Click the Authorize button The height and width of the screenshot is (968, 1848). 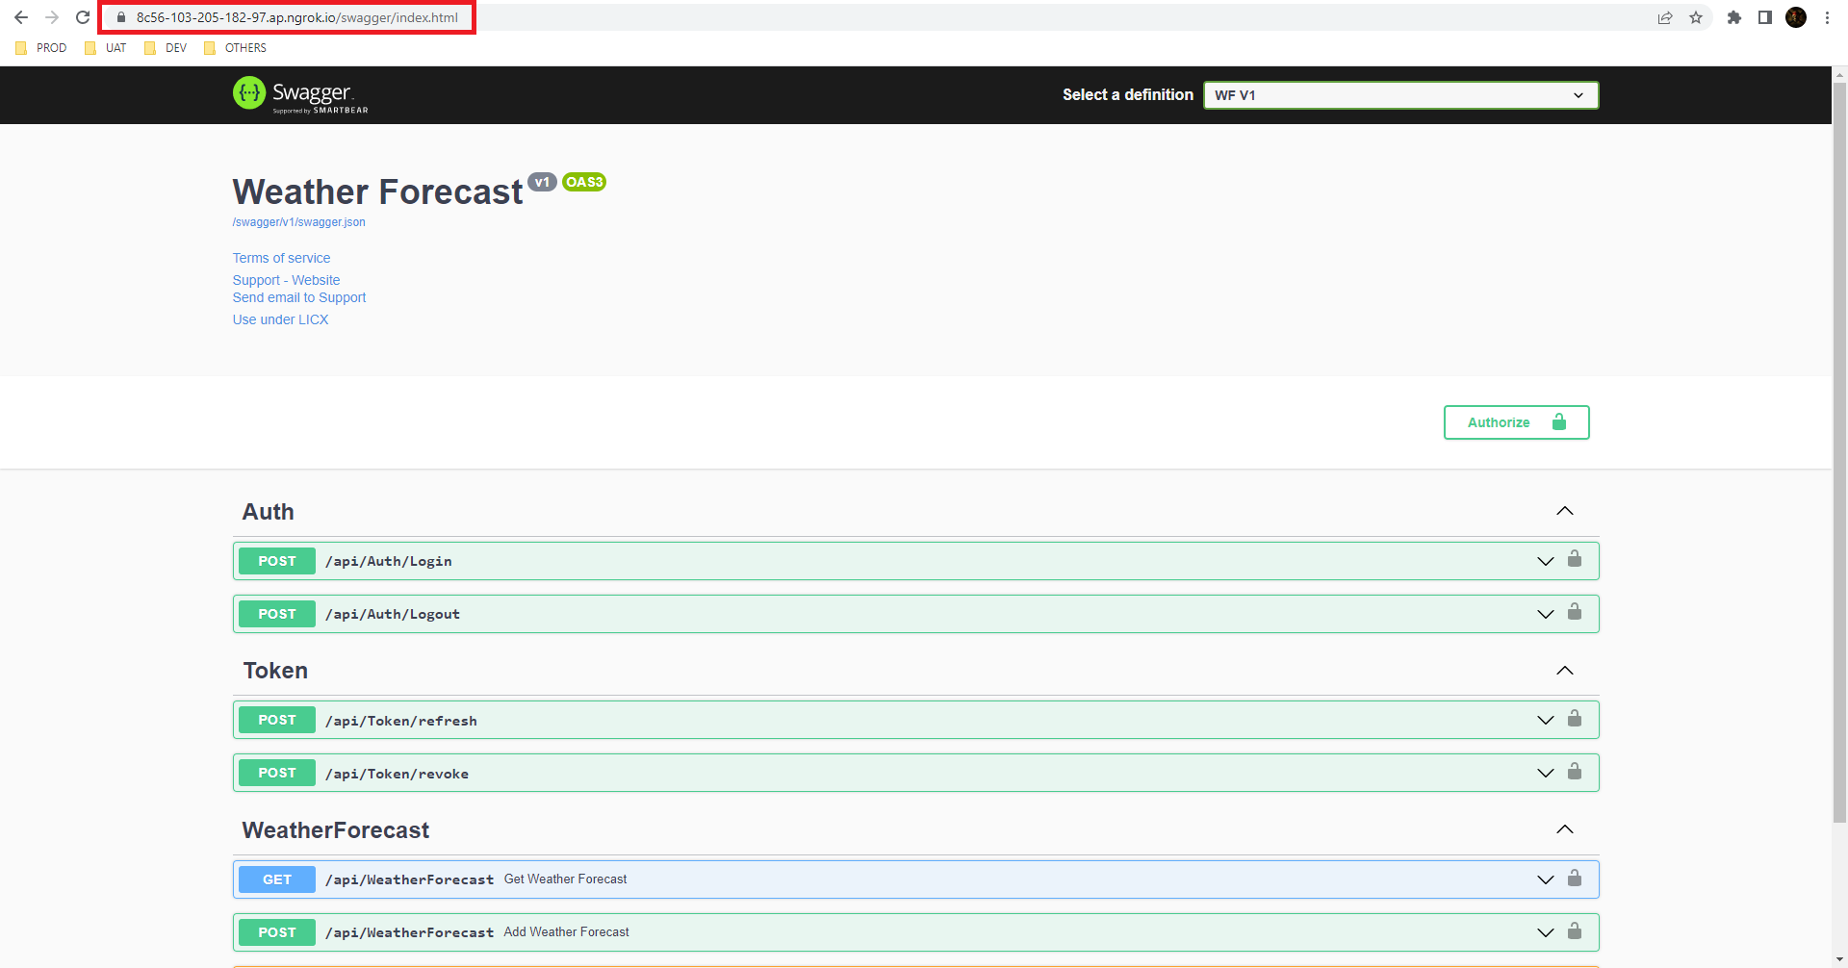click(1516, 422)
